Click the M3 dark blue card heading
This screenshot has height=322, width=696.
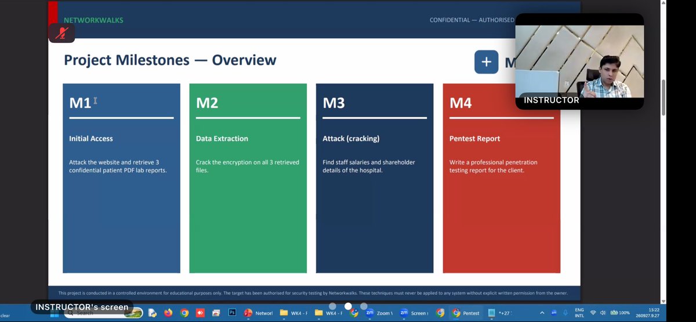(x=333, y=103)
